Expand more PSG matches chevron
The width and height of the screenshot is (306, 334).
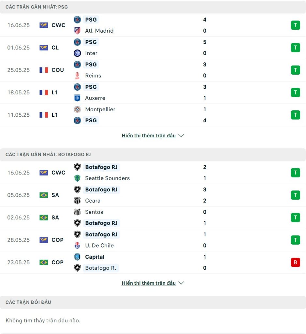pyautogui.click(x=181, y=135)
